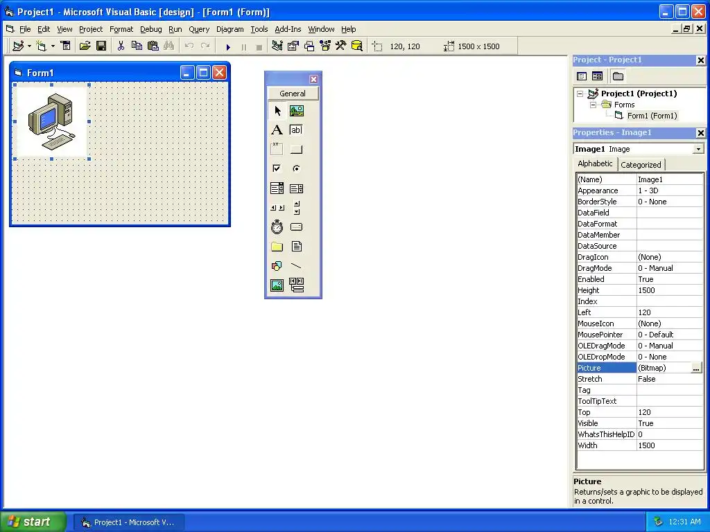
Task: Open the Image1 object dropdown in Properties
Action: click(699, 149)
